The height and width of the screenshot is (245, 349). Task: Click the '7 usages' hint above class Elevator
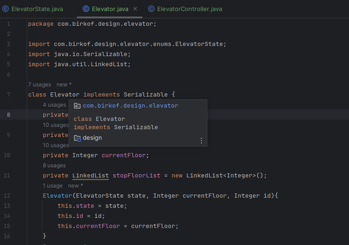click(40, 85)
